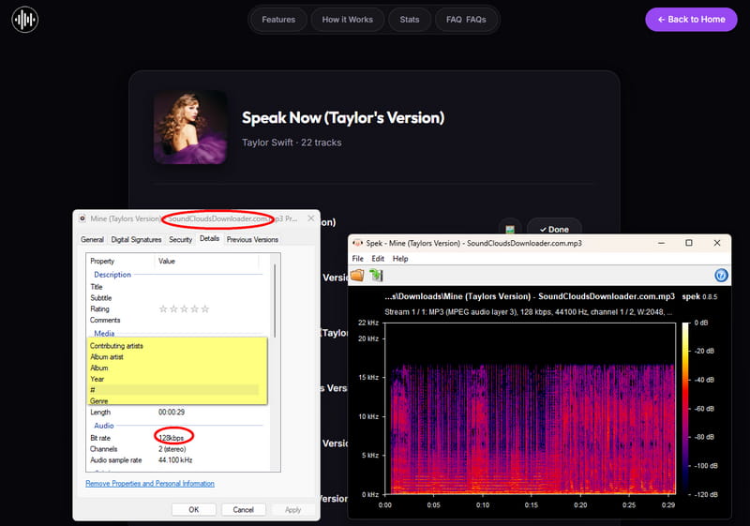The height and width of the screenshot is (526, 750).
Task: Click the Back to Home button
Action: (691, 20)
